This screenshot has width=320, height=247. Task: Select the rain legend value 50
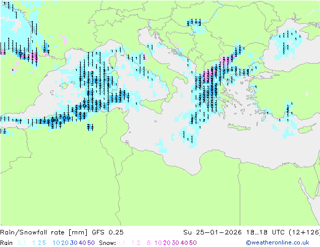click(91, 243)
